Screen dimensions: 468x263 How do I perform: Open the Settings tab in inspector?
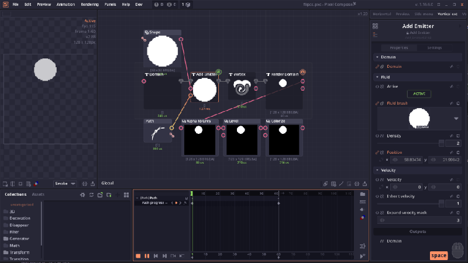[434, 48]
